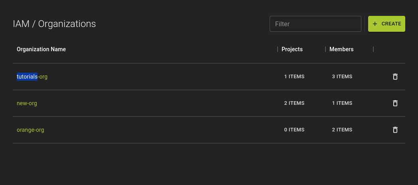Click the Projects column header

tap(292, 49)
